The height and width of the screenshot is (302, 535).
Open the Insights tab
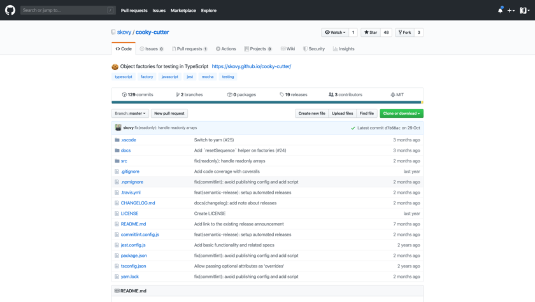coord(343,49)
